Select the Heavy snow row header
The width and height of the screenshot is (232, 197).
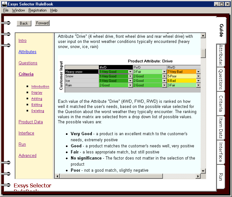(x=82, y=72)
